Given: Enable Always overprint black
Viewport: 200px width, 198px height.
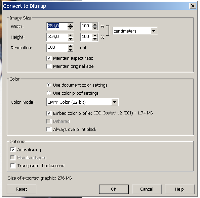Looking at the screenshot, I should coord(49,129).
